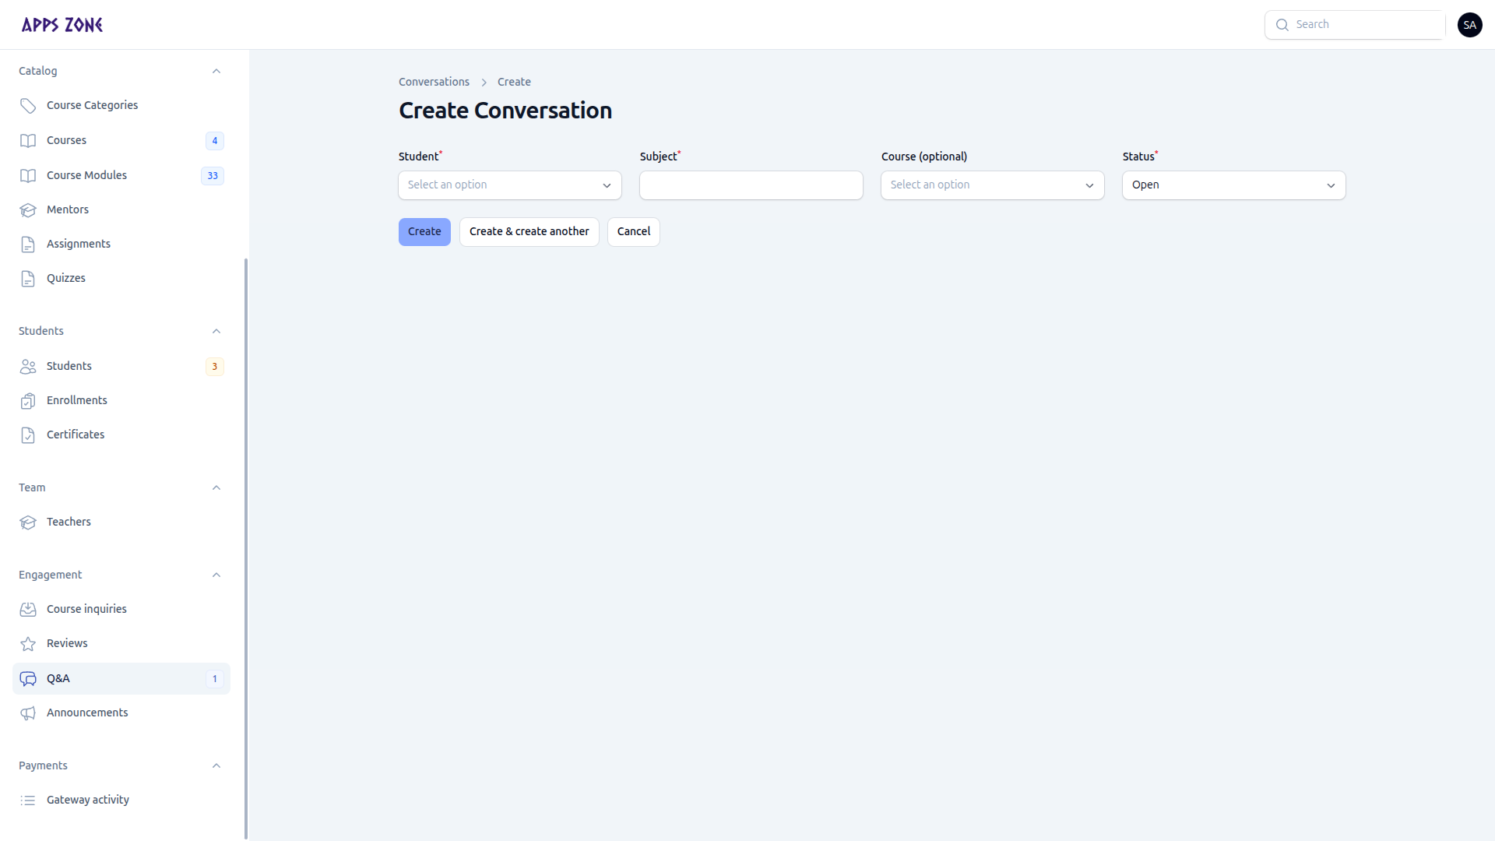Select the Q&A menu item

coord(121,679)
